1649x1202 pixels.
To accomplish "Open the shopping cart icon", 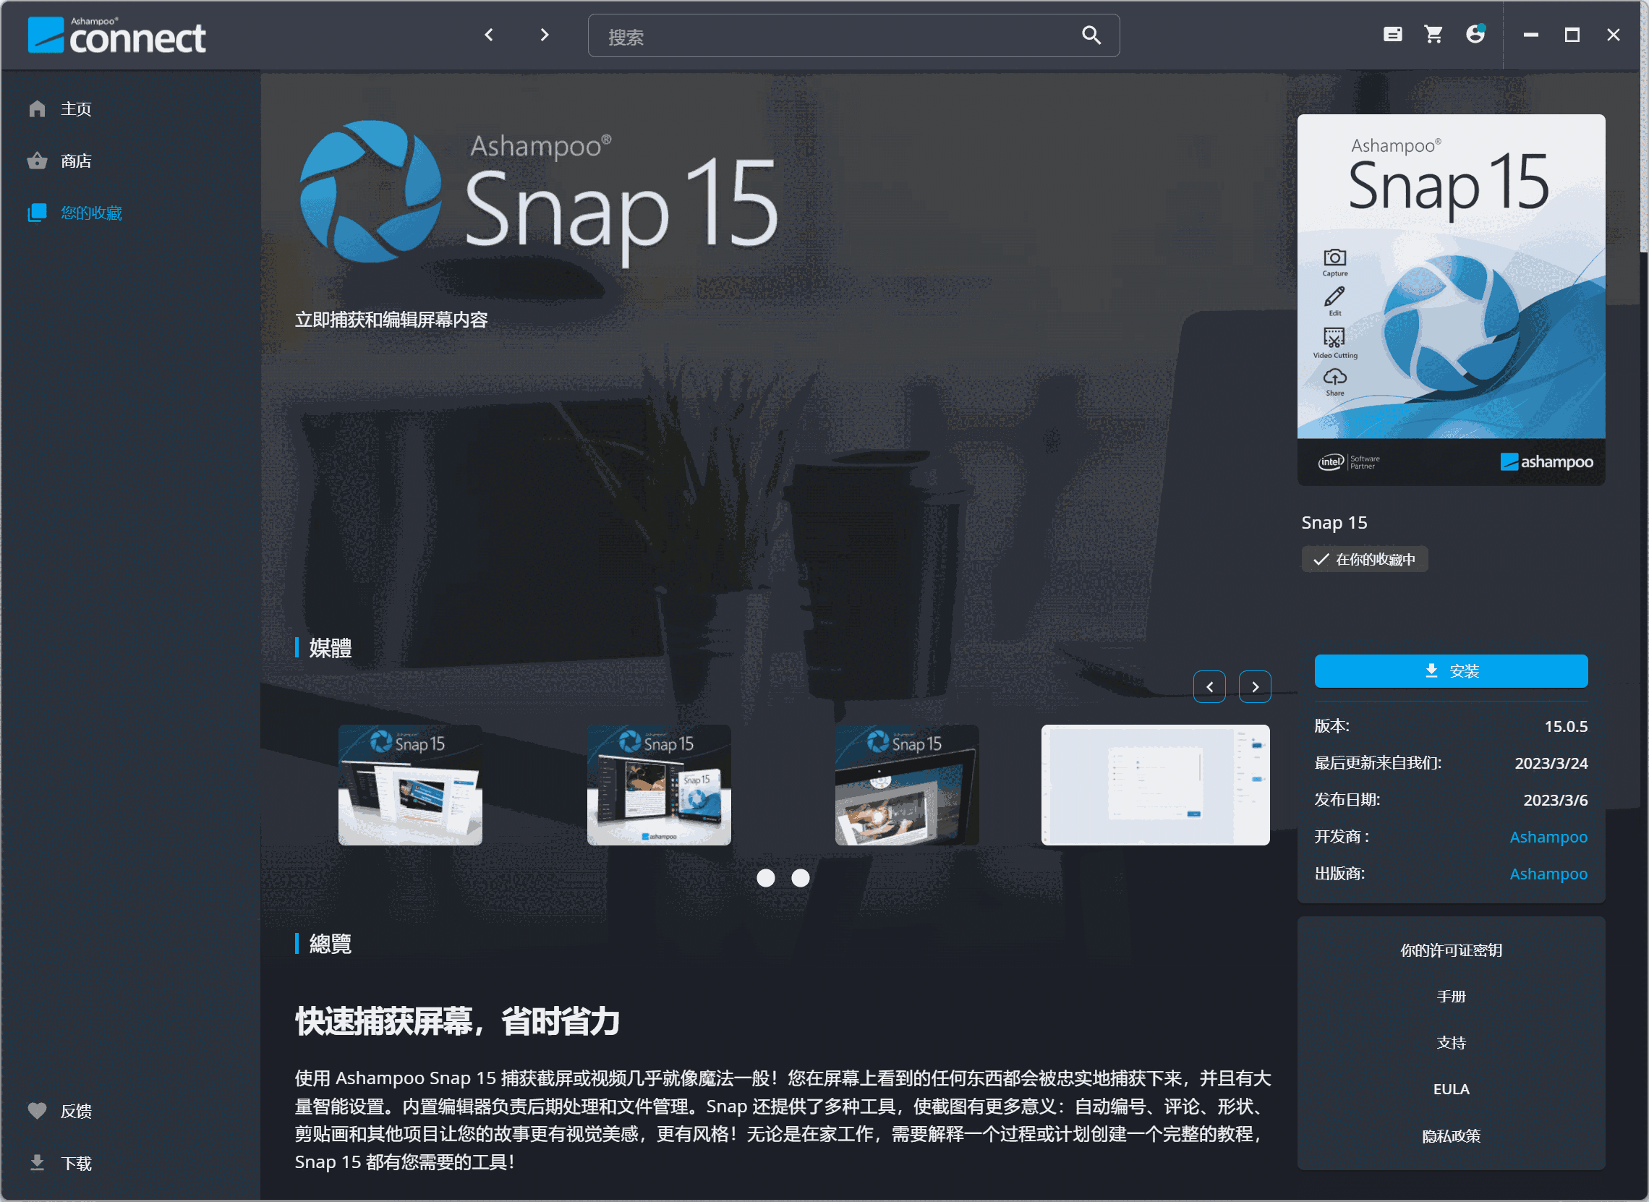I will coord(1433,34).
